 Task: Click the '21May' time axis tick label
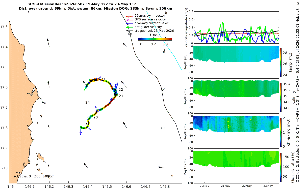225,186
